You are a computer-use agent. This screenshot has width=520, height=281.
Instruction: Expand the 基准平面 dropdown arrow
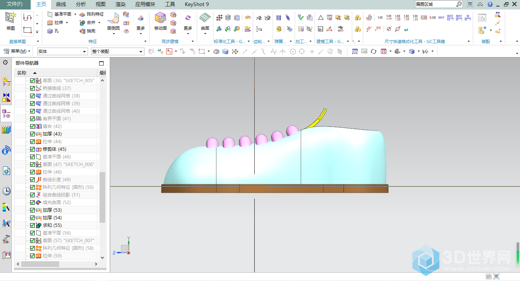75,14
